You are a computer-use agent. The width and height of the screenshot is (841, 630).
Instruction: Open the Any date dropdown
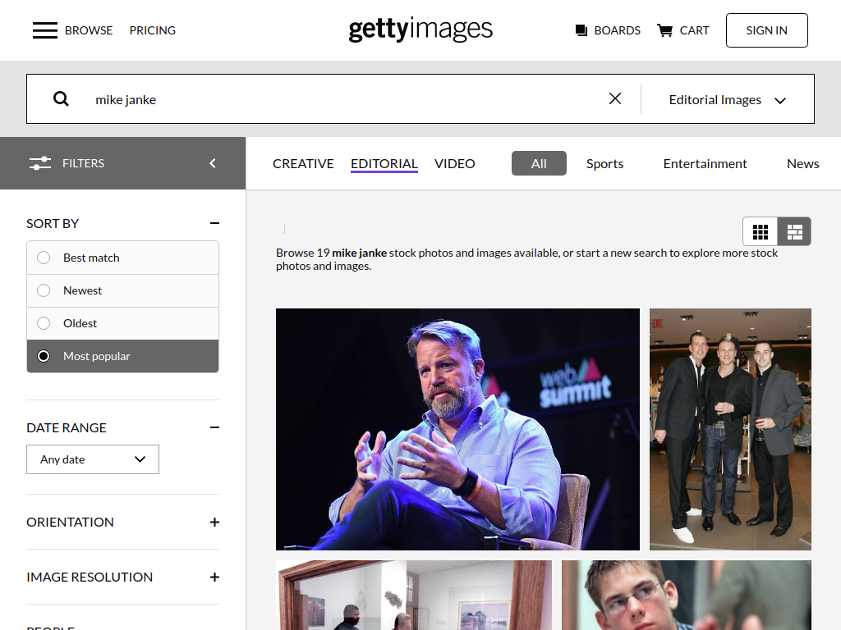coord(93,459)
